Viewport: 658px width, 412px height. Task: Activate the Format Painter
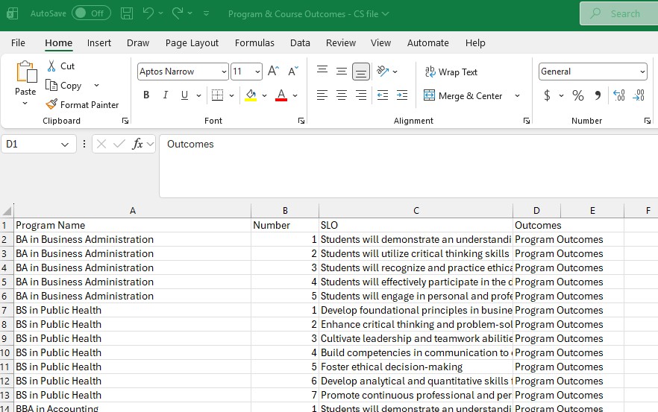point(82,105)
